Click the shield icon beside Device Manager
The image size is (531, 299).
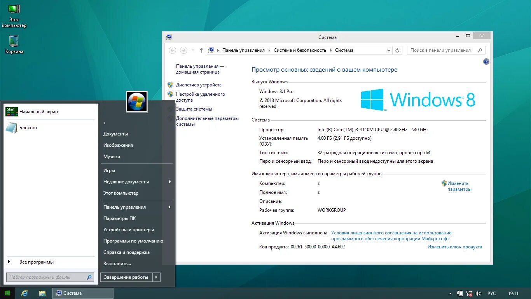pos(170,84)
